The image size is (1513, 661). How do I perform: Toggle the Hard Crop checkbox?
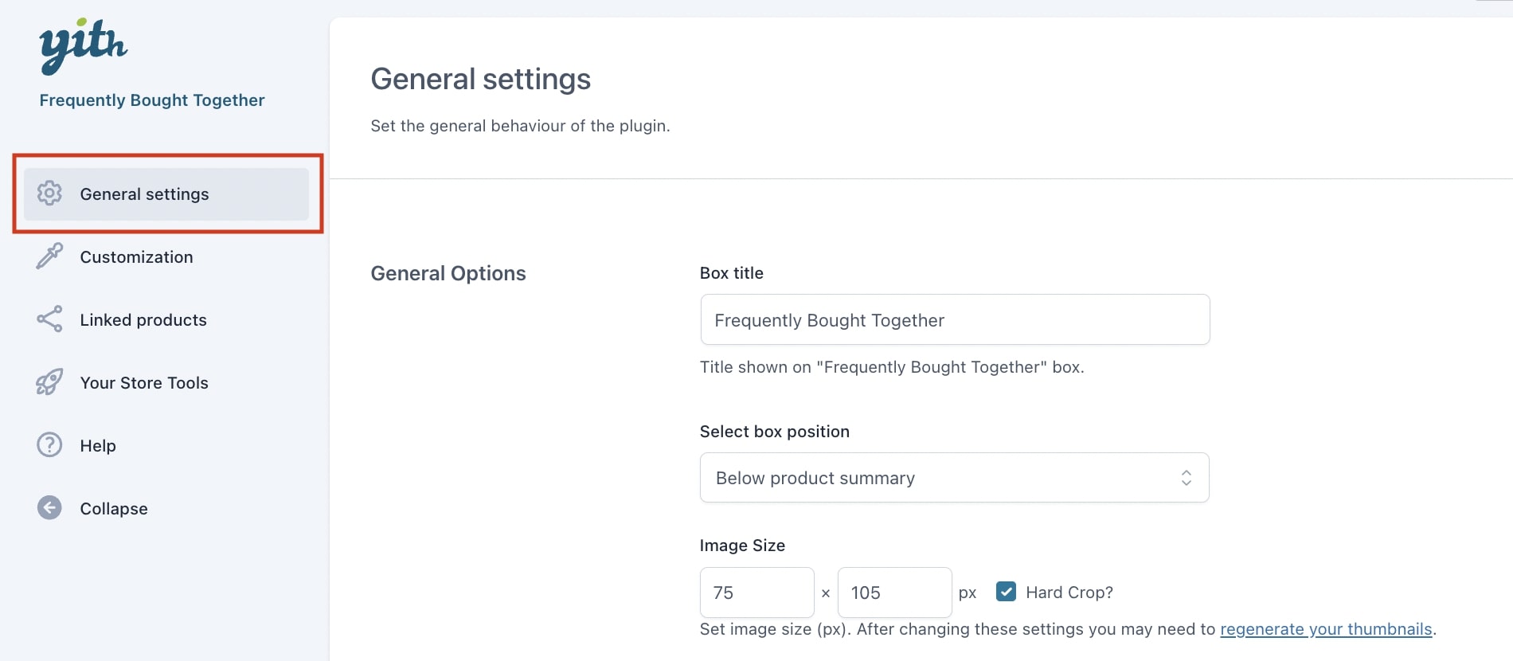[1006, 592]
